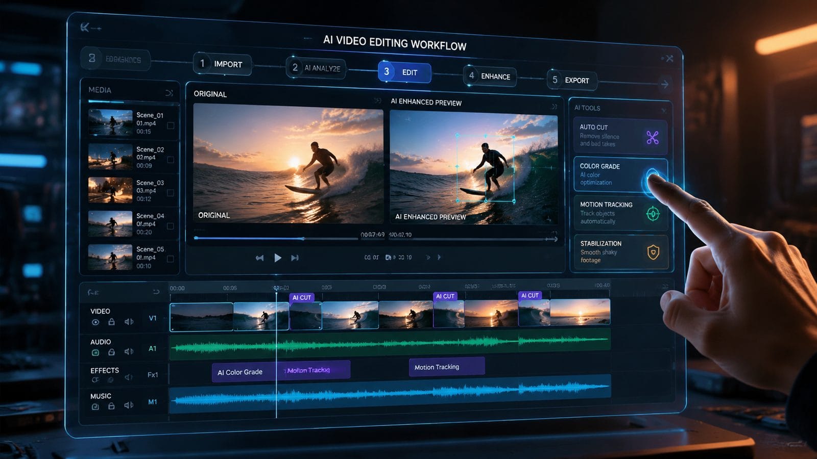Screen dimensions: 817x459
Task: Toggle VIDEO track visibility eye
Action: [95, 322]
